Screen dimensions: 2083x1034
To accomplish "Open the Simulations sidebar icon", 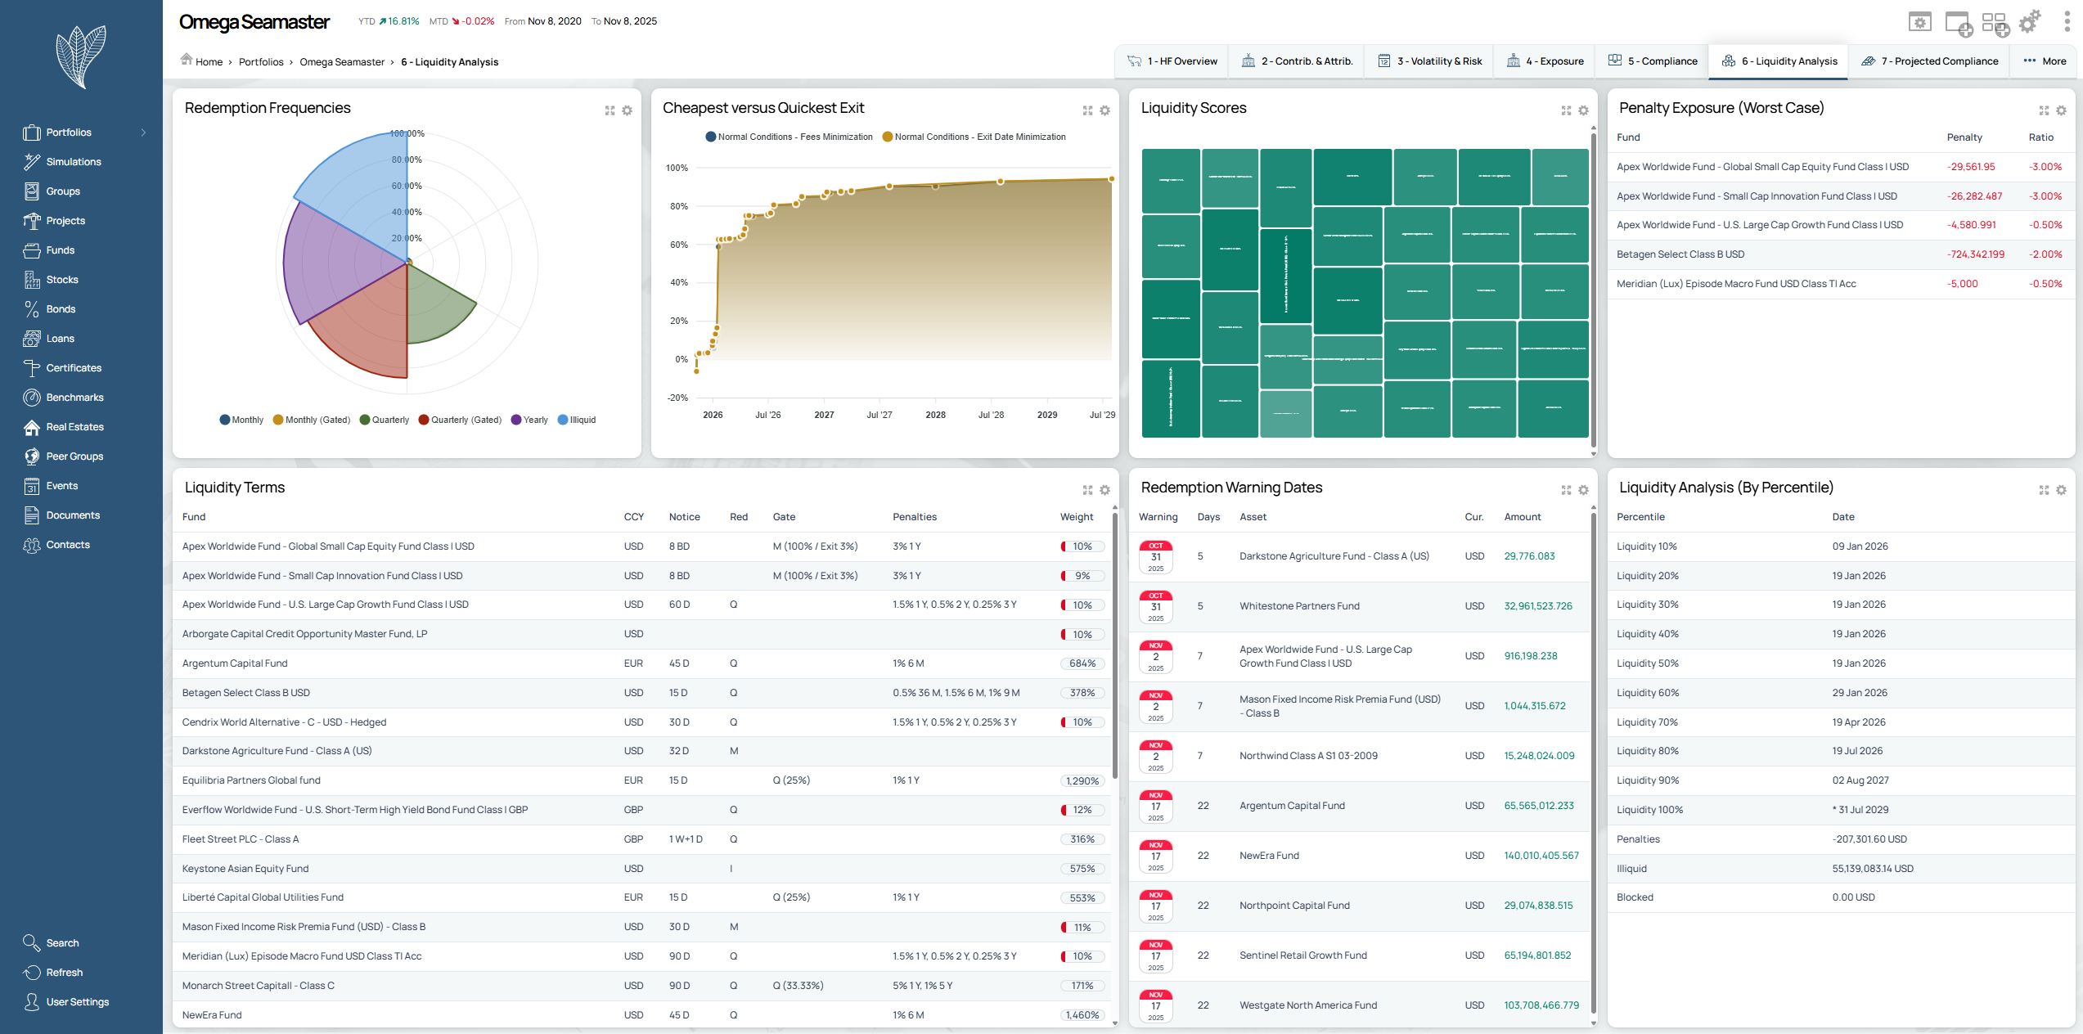I will click(32, 162).
